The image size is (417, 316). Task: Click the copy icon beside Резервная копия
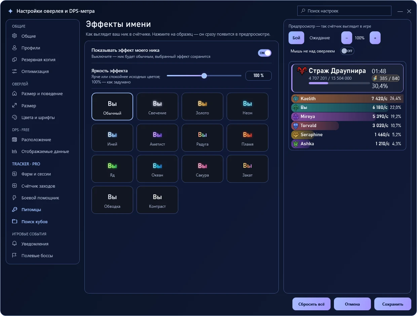point(14,60)
